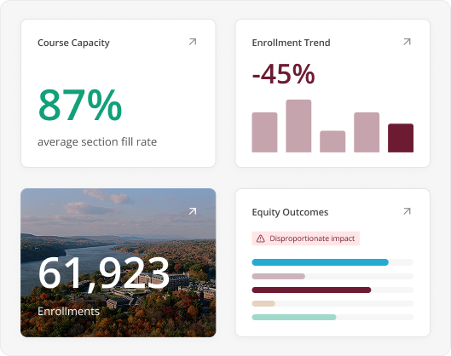451x356 pixels.
Task: Select the shortest bar in Enrollment Trend chart
Action: pos(332,141)
